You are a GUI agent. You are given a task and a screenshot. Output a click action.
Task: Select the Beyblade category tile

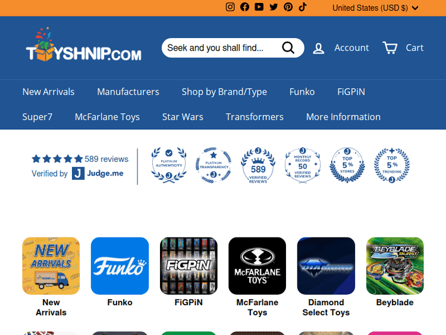(x=395, y=266)
